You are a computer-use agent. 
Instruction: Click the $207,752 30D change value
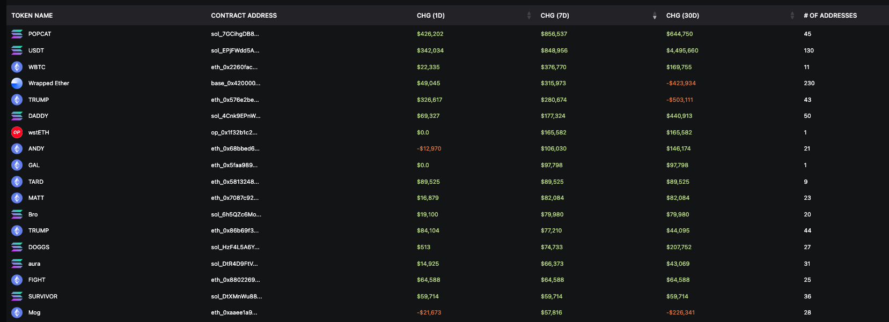tap(679, 247)
